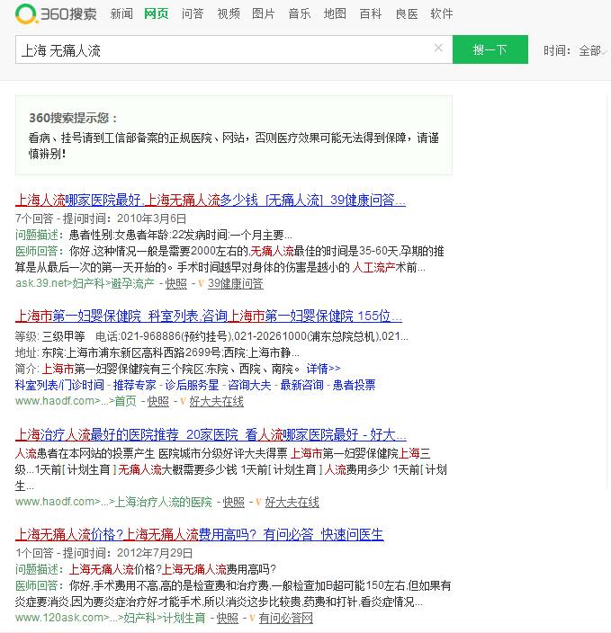Open the 良医 tab
The width and height of the screenshot is (611, 633).
(407, 14)
